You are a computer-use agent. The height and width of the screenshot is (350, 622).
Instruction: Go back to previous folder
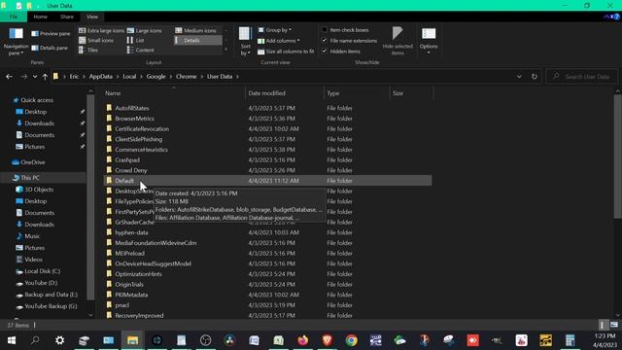click(9, 77)
